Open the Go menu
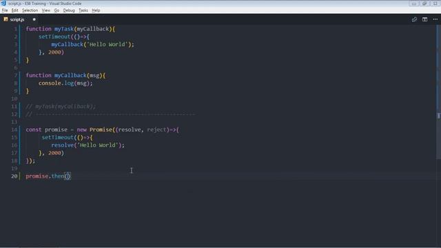Image resolution: width=441 pixels, height=248 pixels. (57, 10)
